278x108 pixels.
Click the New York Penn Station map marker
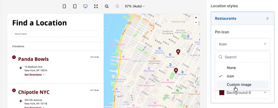(x=159, y=48)
